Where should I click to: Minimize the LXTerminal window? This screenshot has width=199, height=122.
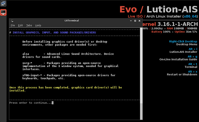point(131,21)
